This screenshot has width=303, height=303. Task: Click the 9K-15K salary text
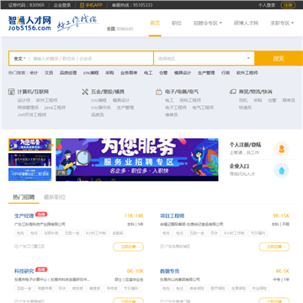point(281,215)
